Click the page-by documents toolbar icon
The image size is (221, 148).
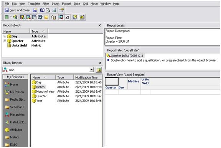53,17
